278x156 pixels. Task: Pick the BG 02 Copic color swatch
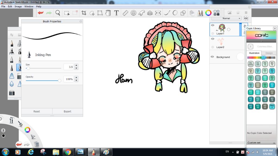272,71
